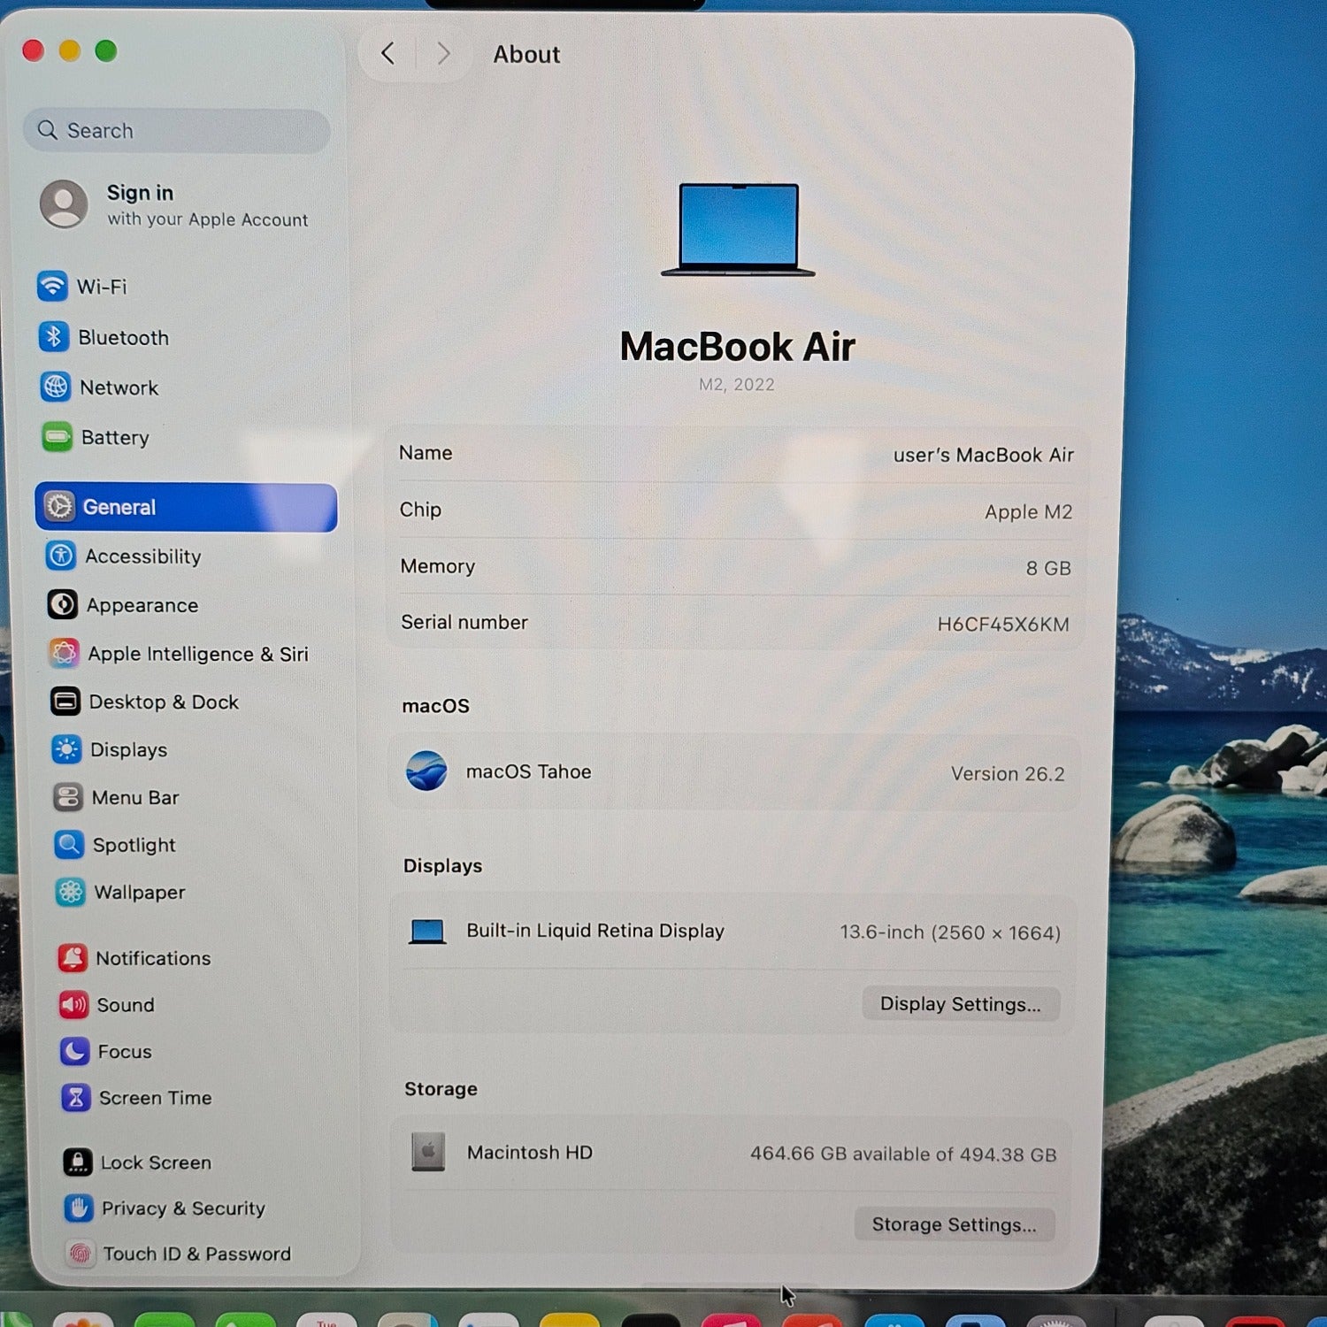
Task: Open Storage Settings
Action: coord(955,1224)
